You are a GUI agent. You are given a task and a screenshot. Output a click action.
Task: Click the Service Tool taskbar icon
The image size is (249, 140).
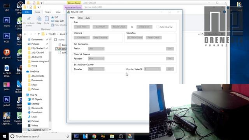pos(130,136)
